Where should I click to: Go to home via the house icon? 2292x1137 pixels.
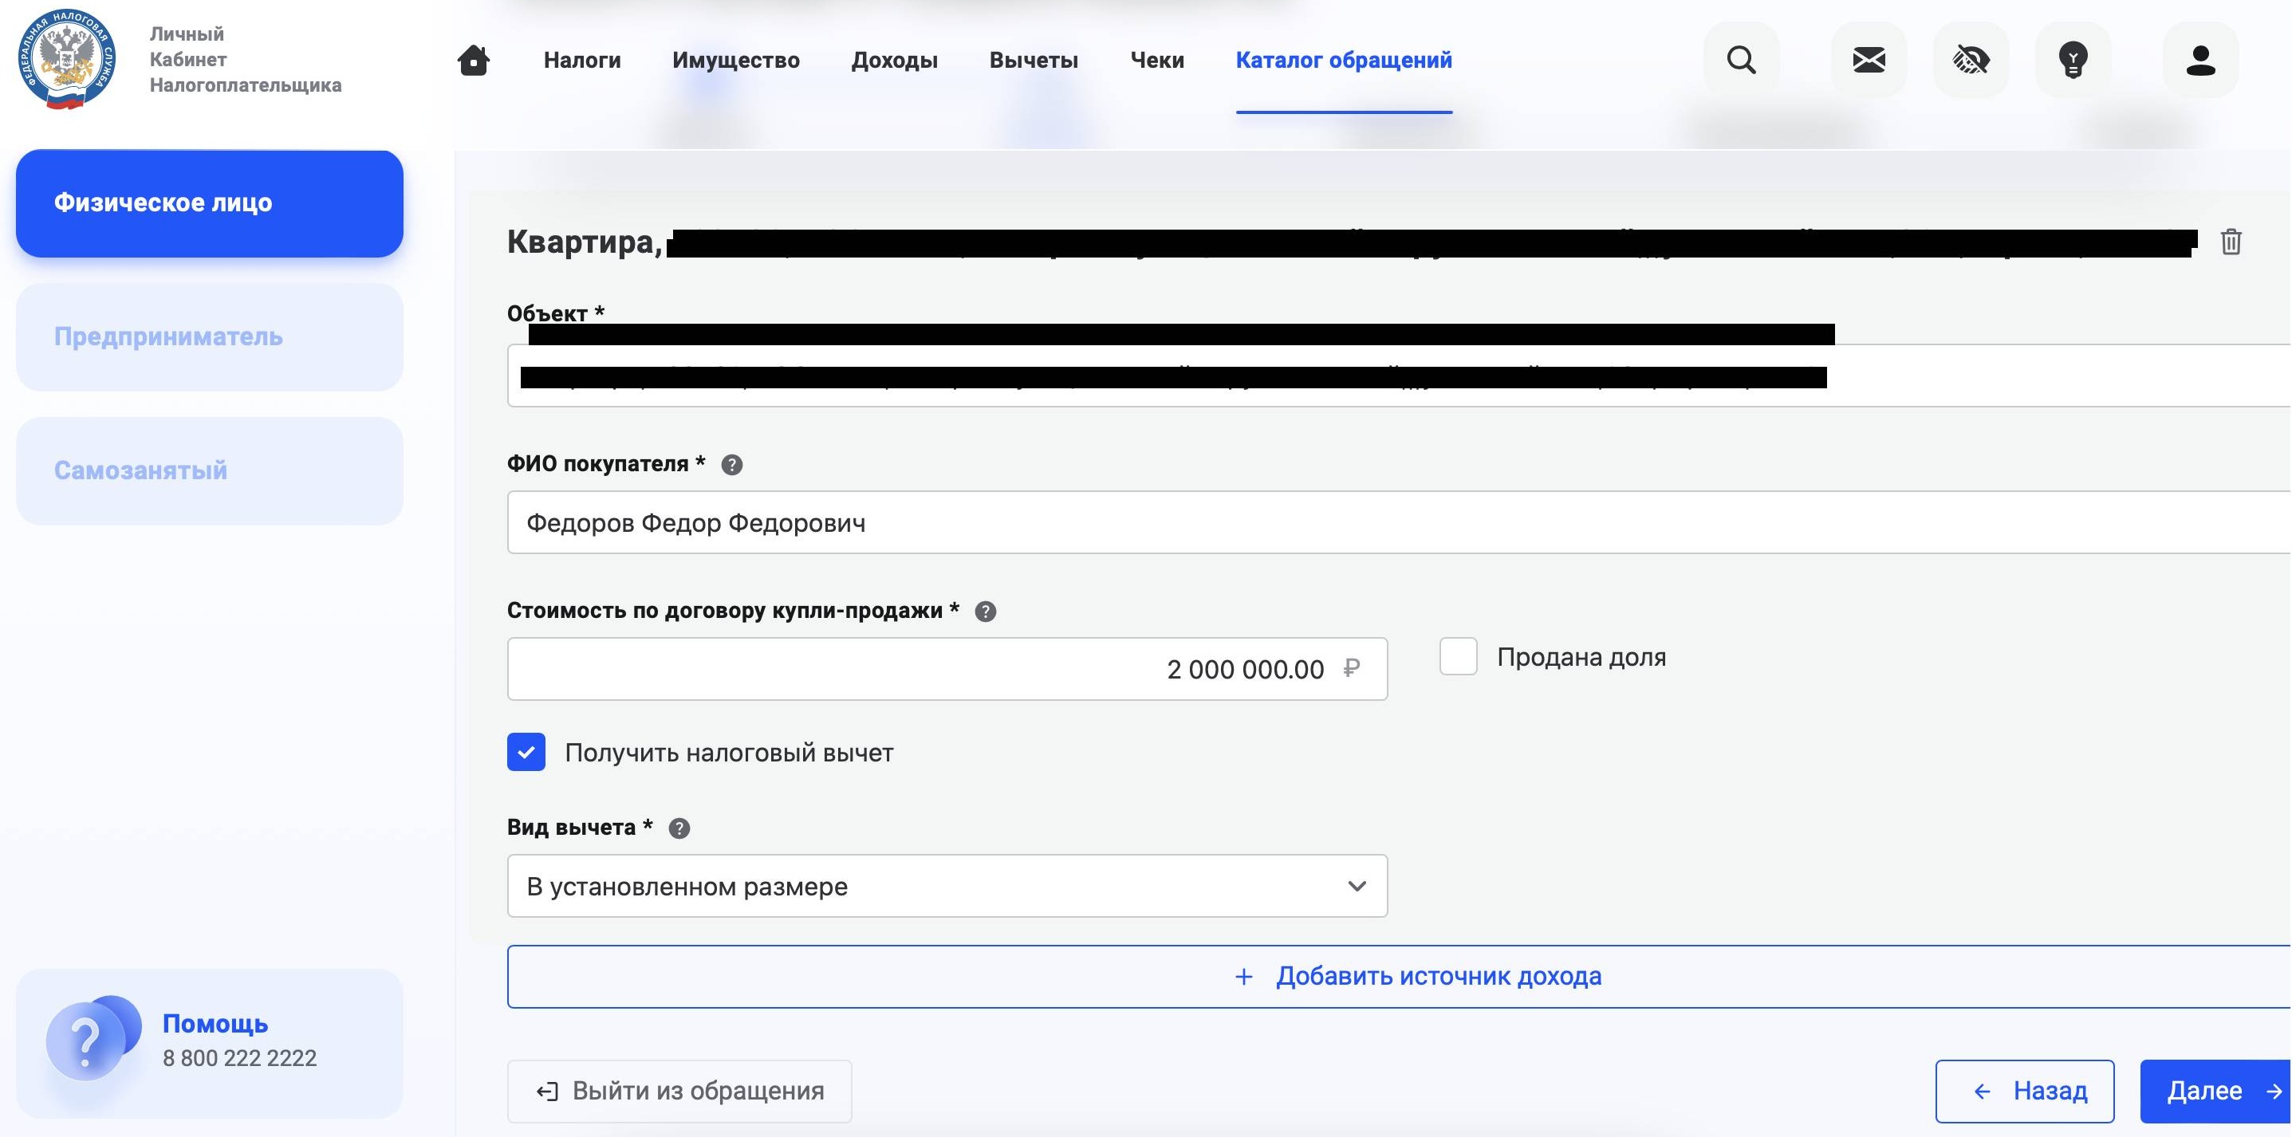pyautogui.click(x=475, y=60)
